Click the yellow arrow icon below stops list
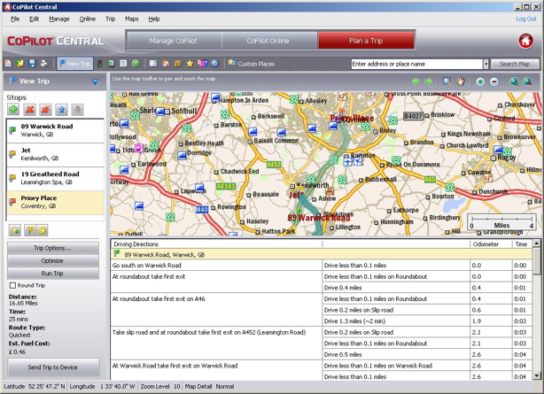 point(43,230)
